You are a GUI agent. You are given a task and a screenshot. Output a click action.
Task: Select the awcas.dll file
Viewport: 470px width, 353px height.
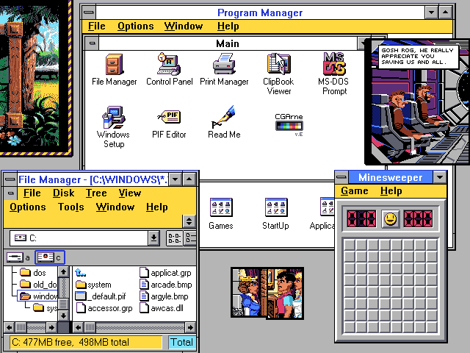162,308
